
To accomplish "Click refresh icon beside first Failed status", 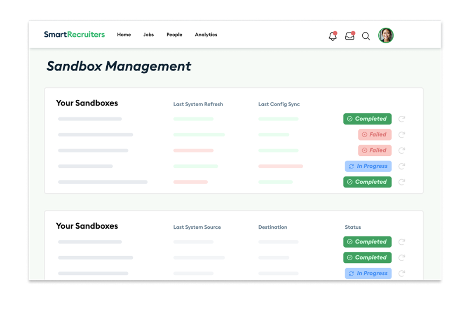I will (x=402, y=135).
